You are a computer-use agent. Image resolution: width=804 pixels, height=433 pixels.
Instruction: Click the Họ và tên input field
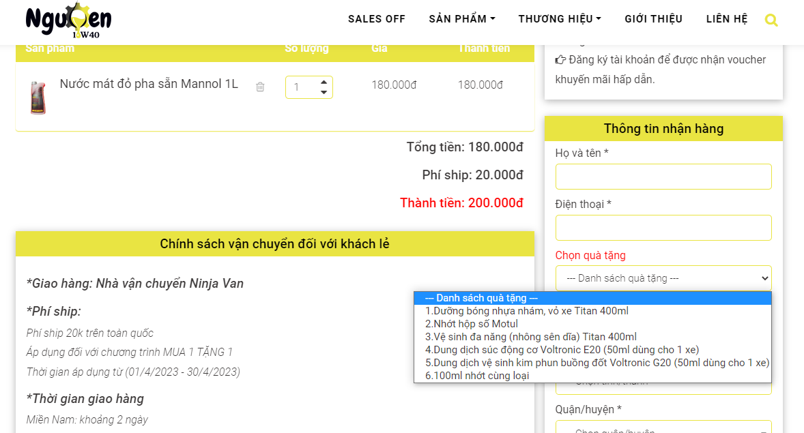tap(663, 177)
